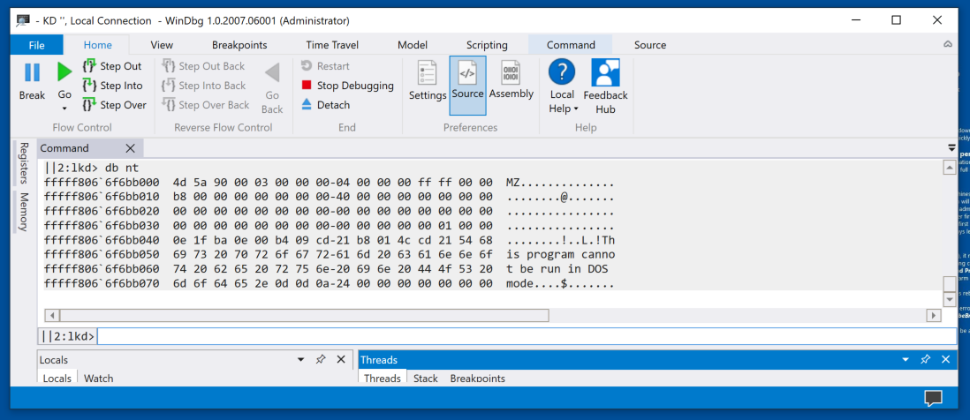Click Step Into
Screen dimensions: 970x420
coord(113,86)
